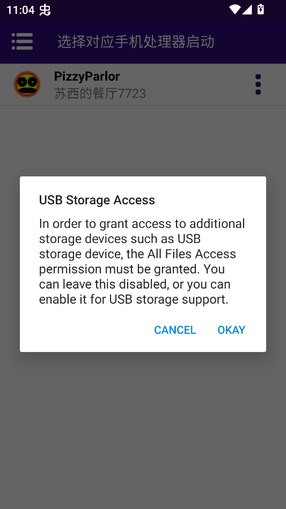Confirm USB storage access with OKAY

pyautogui.click(x=231, y=330)
